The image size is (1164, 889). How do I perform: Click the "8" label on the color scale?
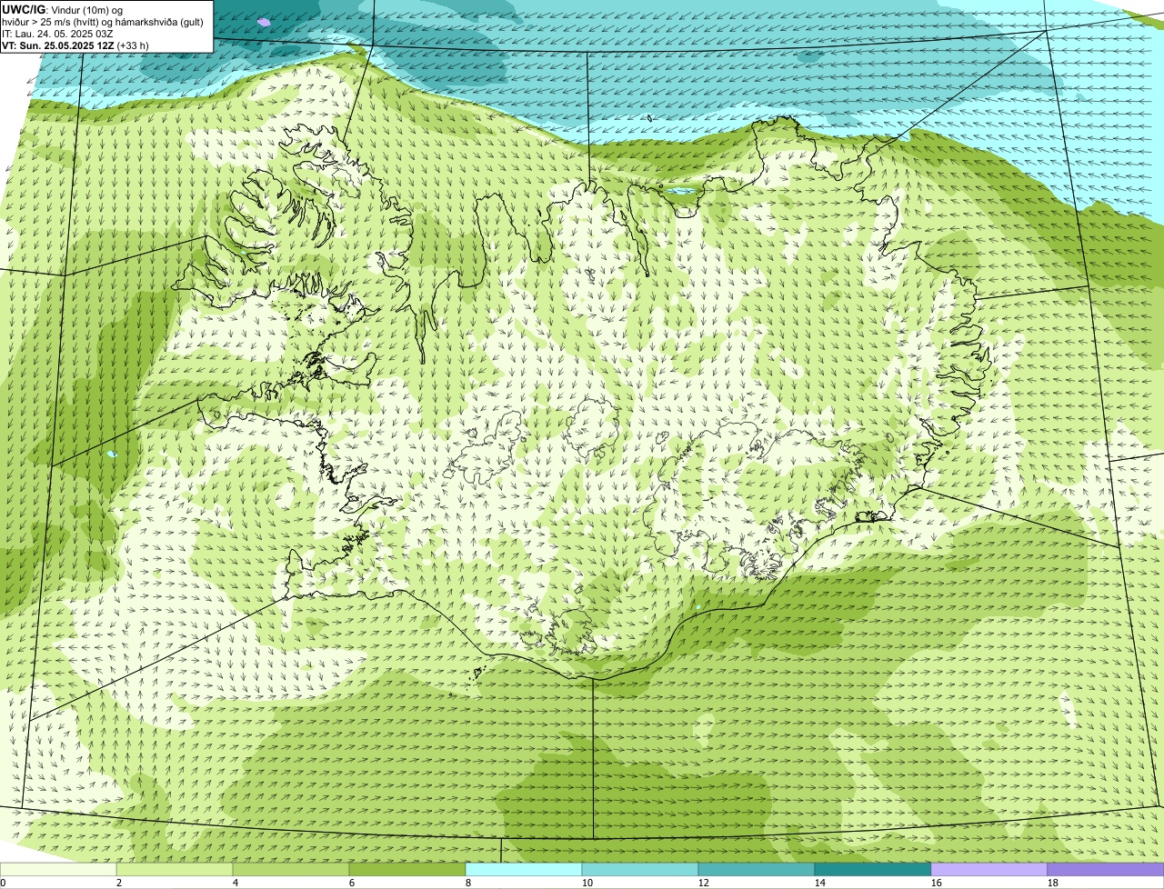coord(468,883)
